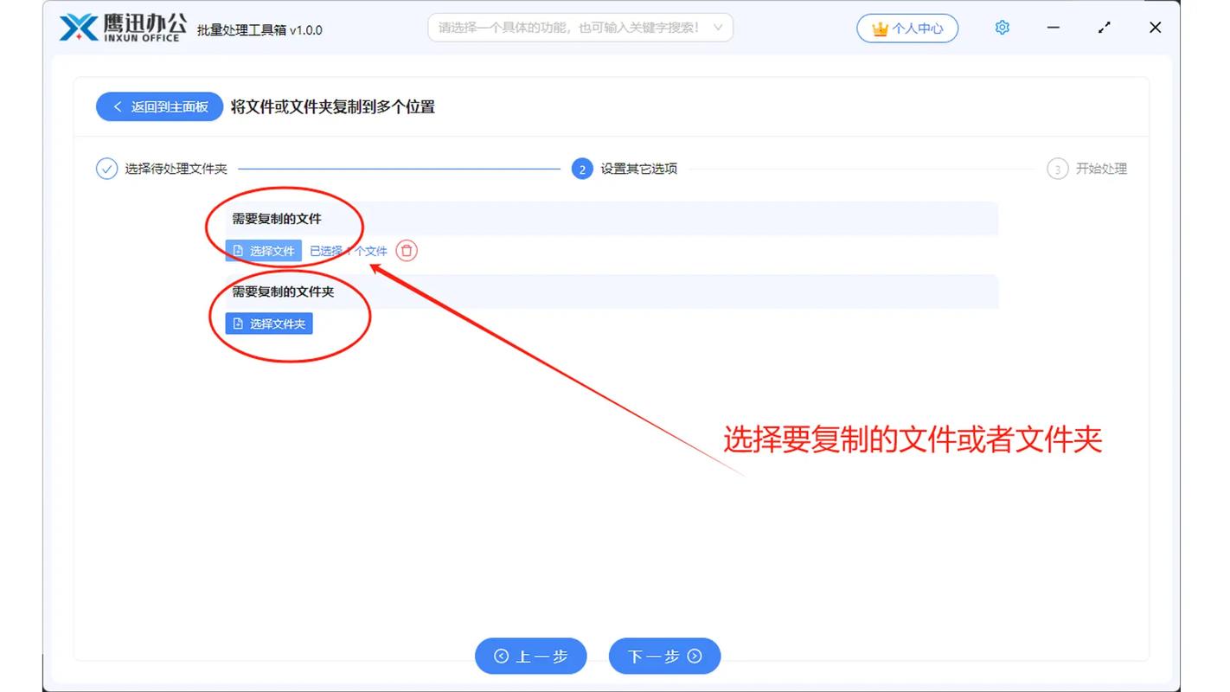
Task: Click the dropdown arrow in the search bar
Action: [718, 27]
